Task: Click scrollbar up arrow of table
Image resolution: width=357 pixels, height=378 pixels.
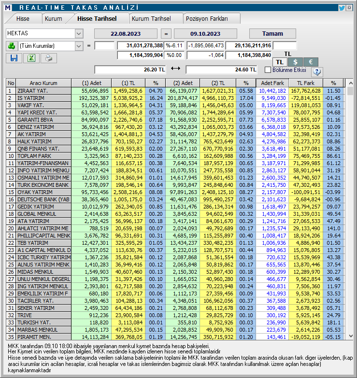Action: coord(351,83)
